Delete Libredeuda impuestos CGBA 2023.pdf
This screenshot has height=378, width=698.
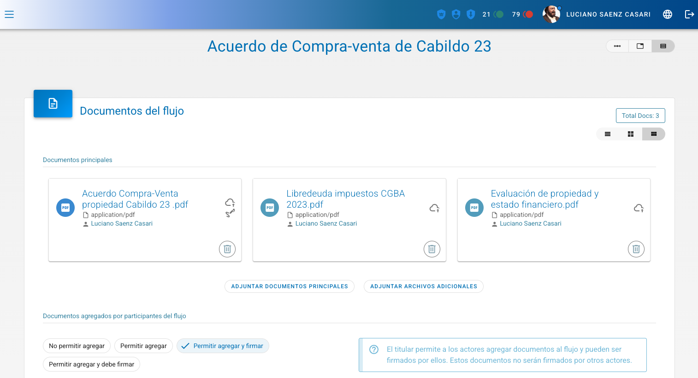[432, 249]
